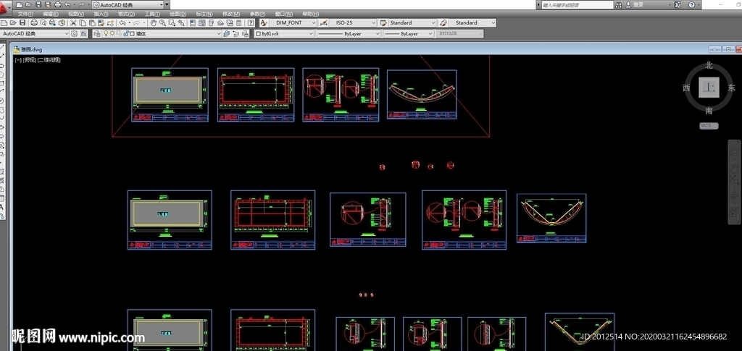742x351 pixels.
Task: Click the Plot (print) icon in standard toolbar
Action: pyautogui.click(x=34, y=23)
